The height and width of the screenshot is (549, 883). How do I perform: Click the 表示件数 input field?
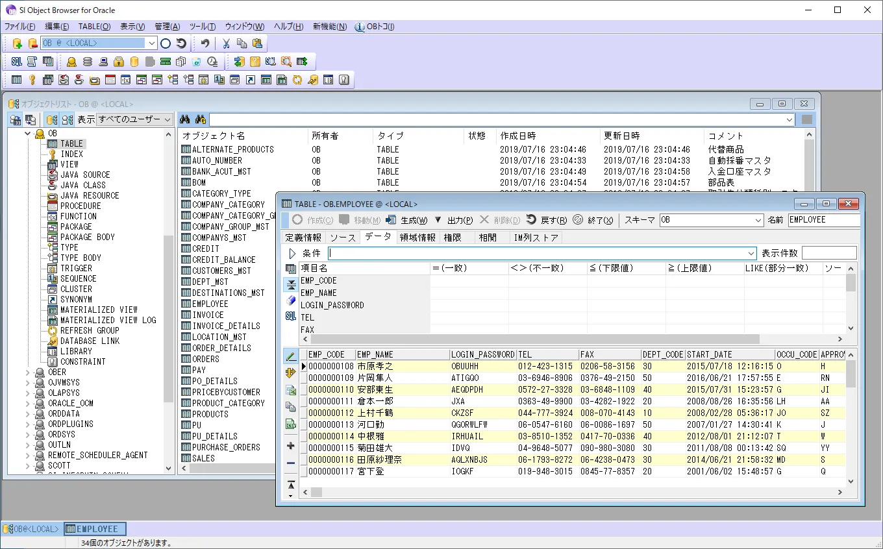[829, 253]
